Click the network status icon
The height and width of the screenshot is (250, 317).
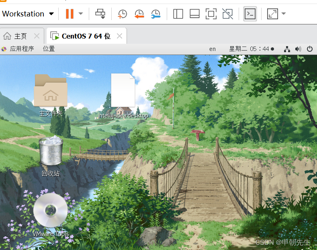pyautogui.click(x=287, y=49)
